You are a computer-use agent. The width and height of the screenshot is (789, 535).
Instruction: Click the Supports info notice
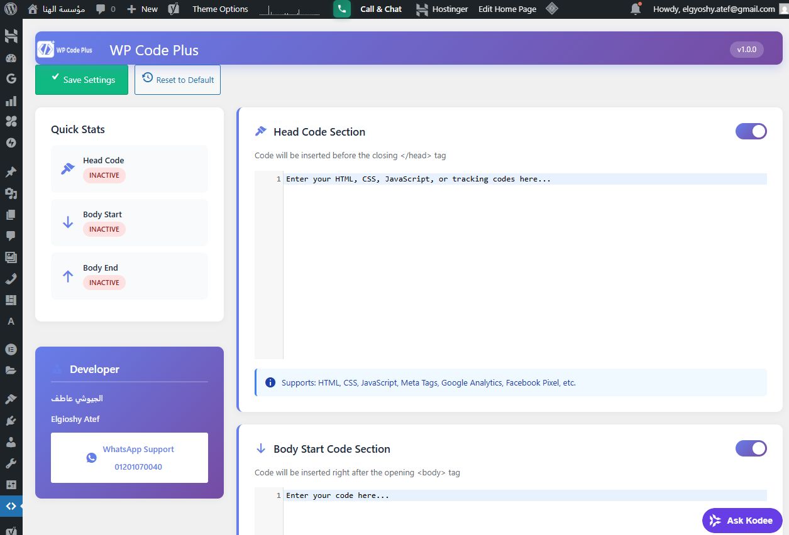pyautogui.click(x=510, y=382)
